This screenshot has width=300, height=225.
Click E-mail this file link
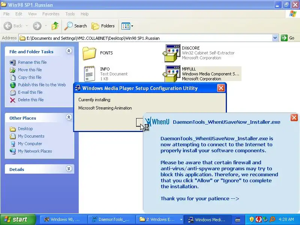point(30,92)
